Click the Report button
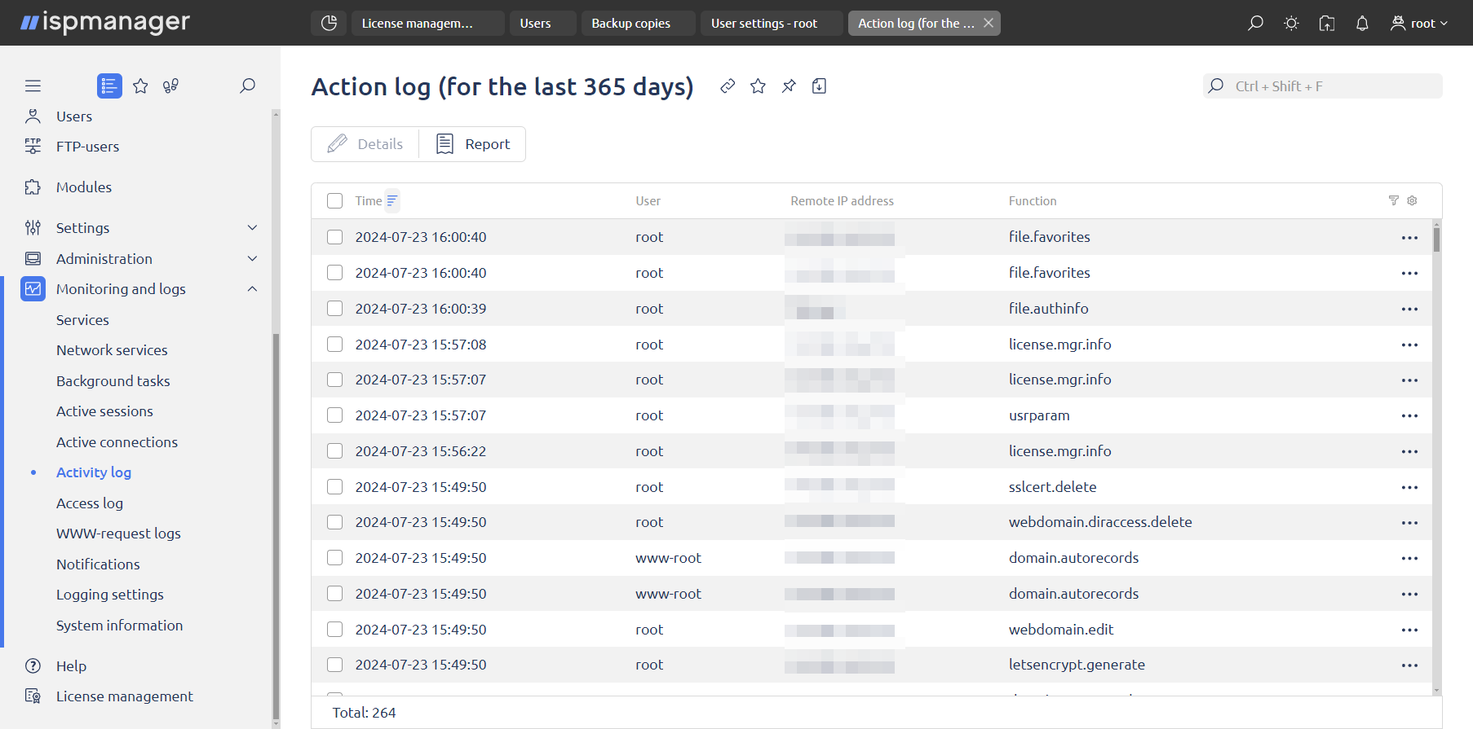The image size is (1473, 729). (473, 144)
